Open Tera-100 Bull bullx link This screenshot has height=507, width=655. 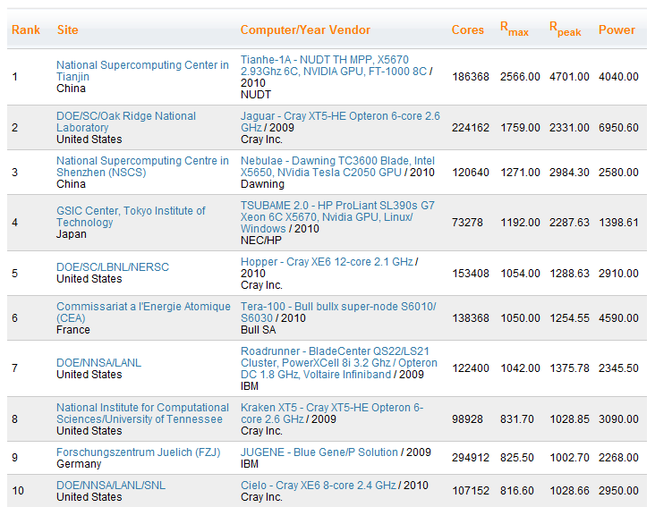pyautogui.click(x=338, y=312)
